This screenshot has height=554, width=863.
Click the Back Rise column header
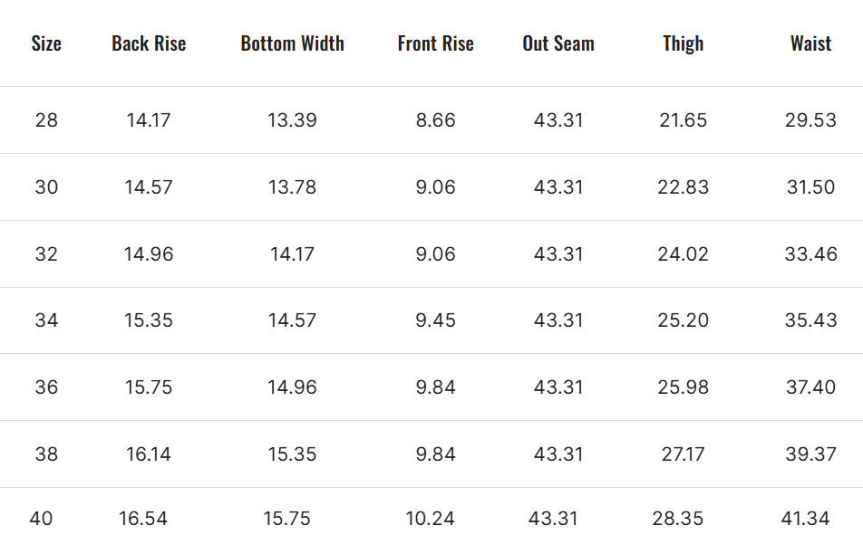coord(149,43)
